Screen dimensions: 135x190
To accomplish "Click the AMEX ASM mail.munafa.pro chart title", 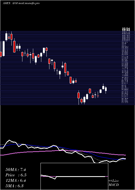I will click(21, 3).
